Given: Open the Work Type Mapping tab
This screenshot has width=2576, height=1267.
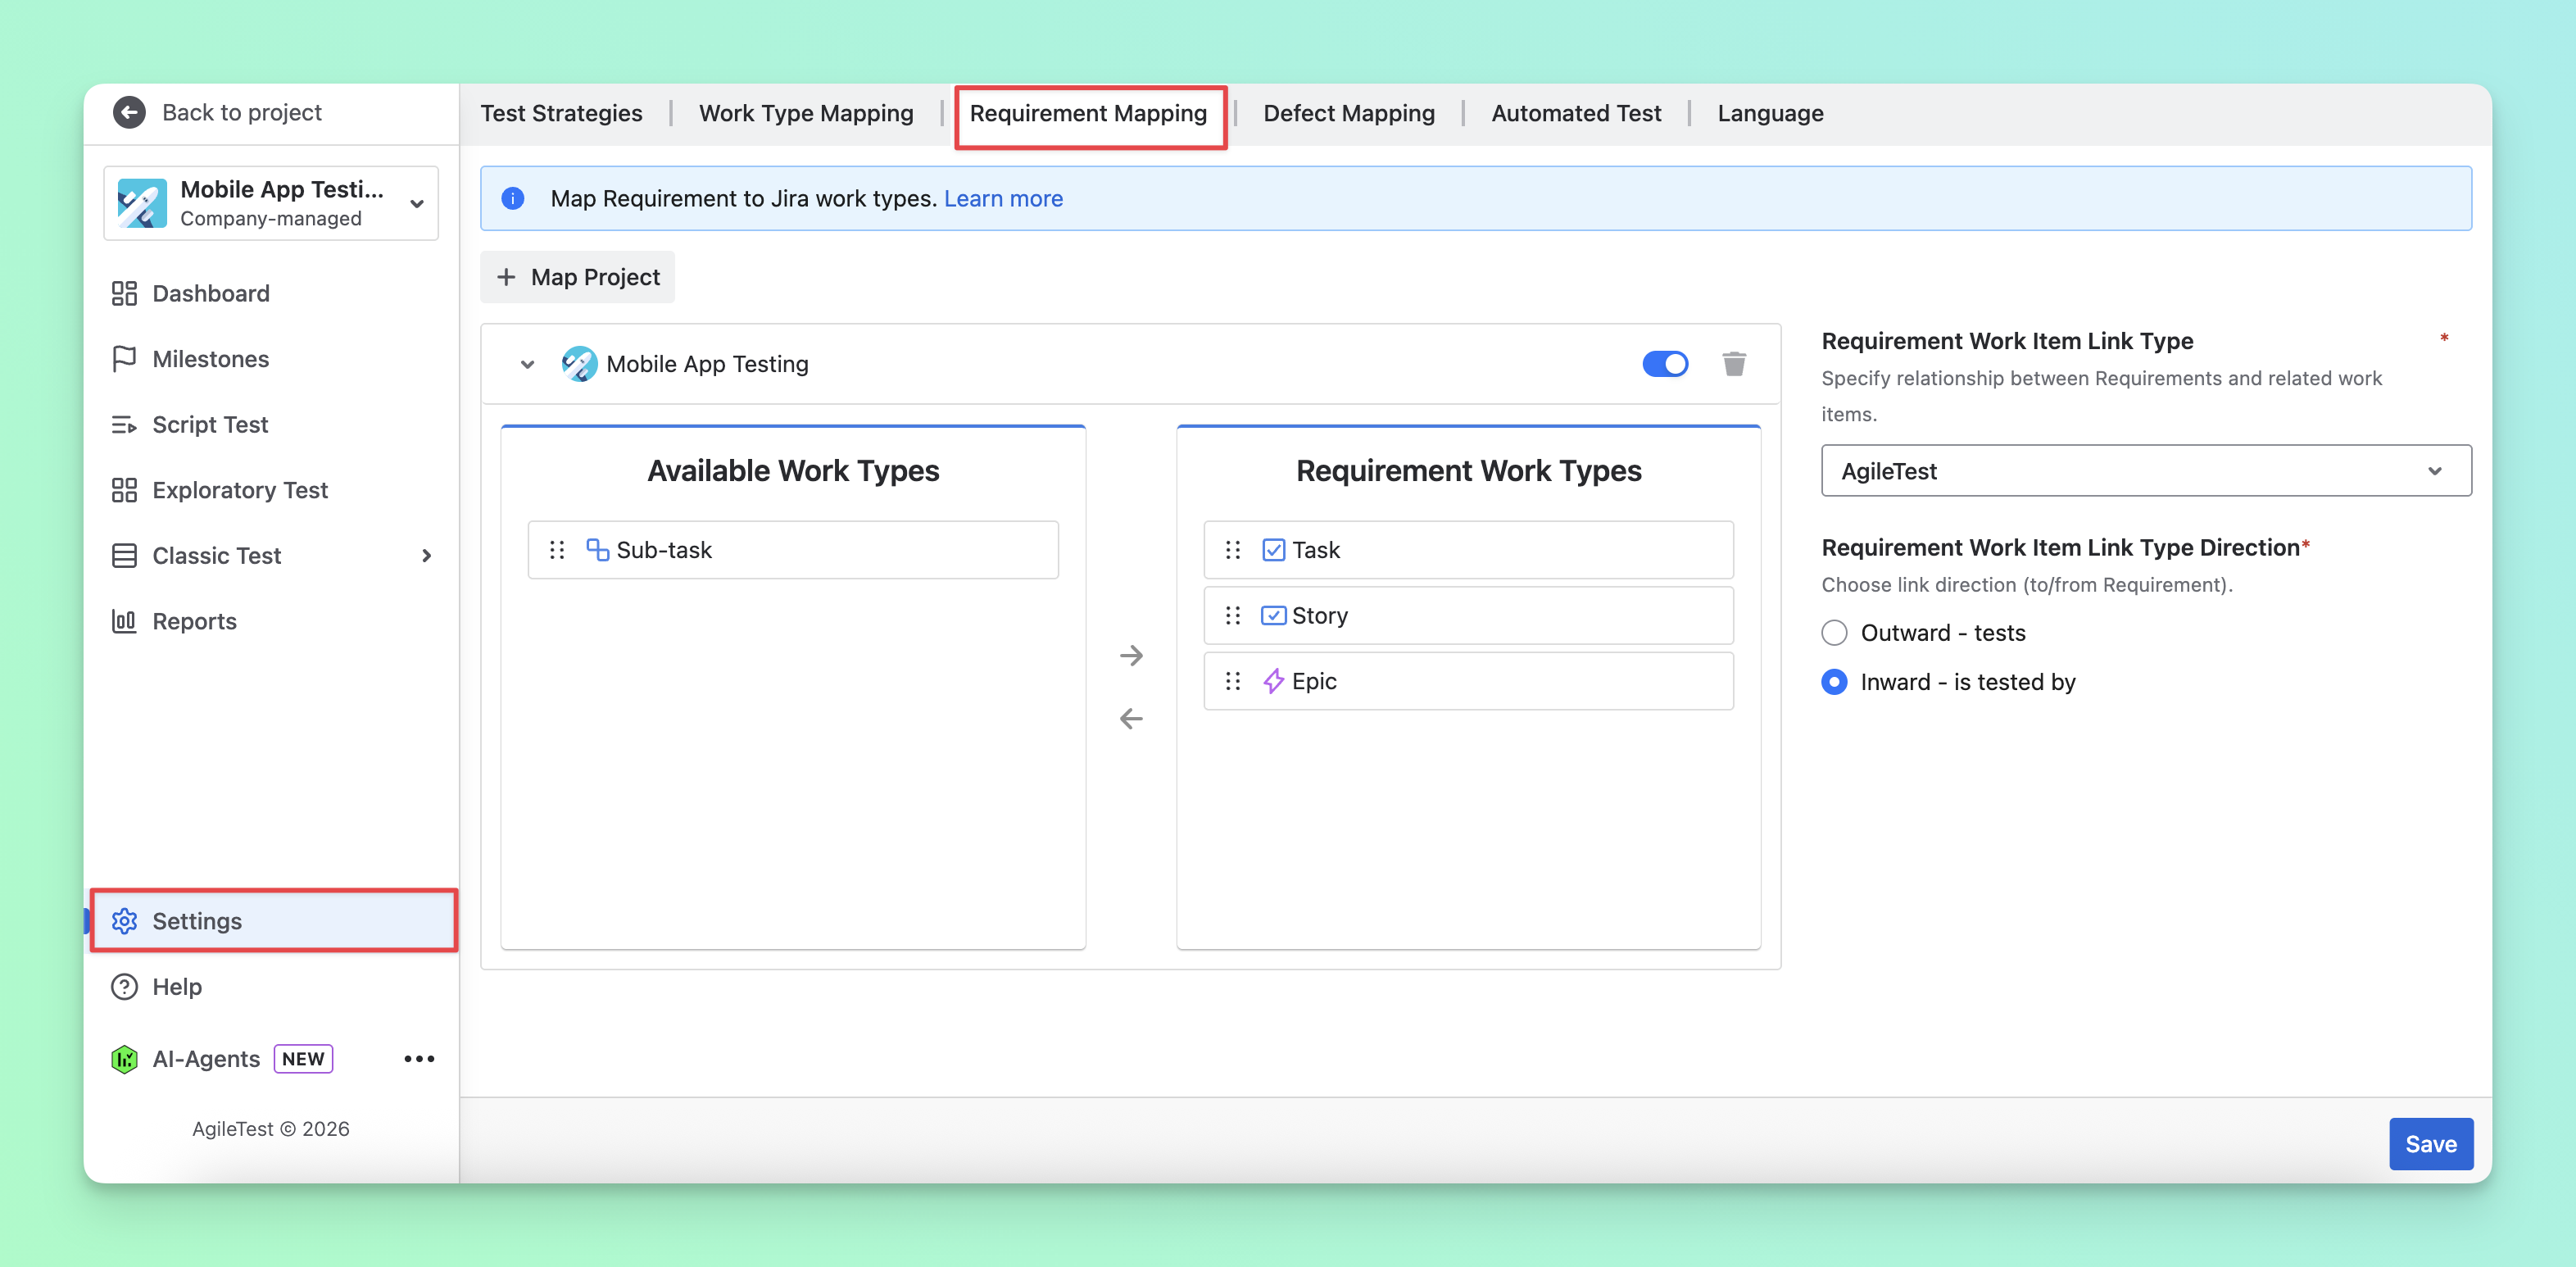Looking at the screenshot, I should pyautogui.click(x=806, y=113).
